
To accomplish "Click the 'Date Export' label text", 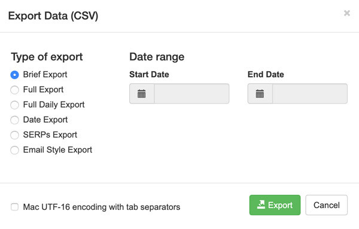I will pos(45,120).
